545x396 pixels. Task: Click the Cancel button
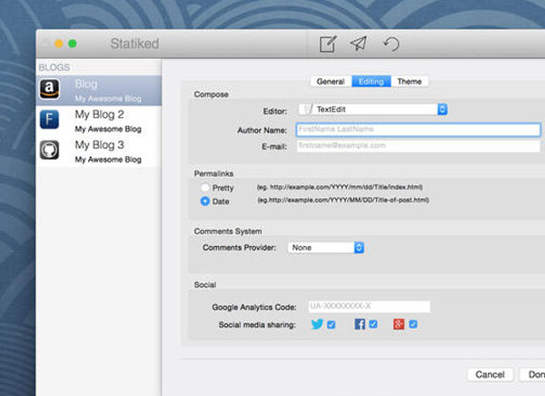(x=490, y=374)
